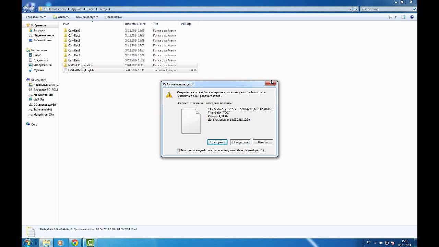This screenshot has width=439, height=247.
Task: Open CD-дисковод (G:) in the sidebar
Action: pos(45,105)
